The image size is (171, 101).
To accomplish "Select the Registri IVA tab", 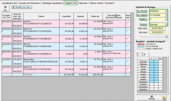I will coord(71,3).
